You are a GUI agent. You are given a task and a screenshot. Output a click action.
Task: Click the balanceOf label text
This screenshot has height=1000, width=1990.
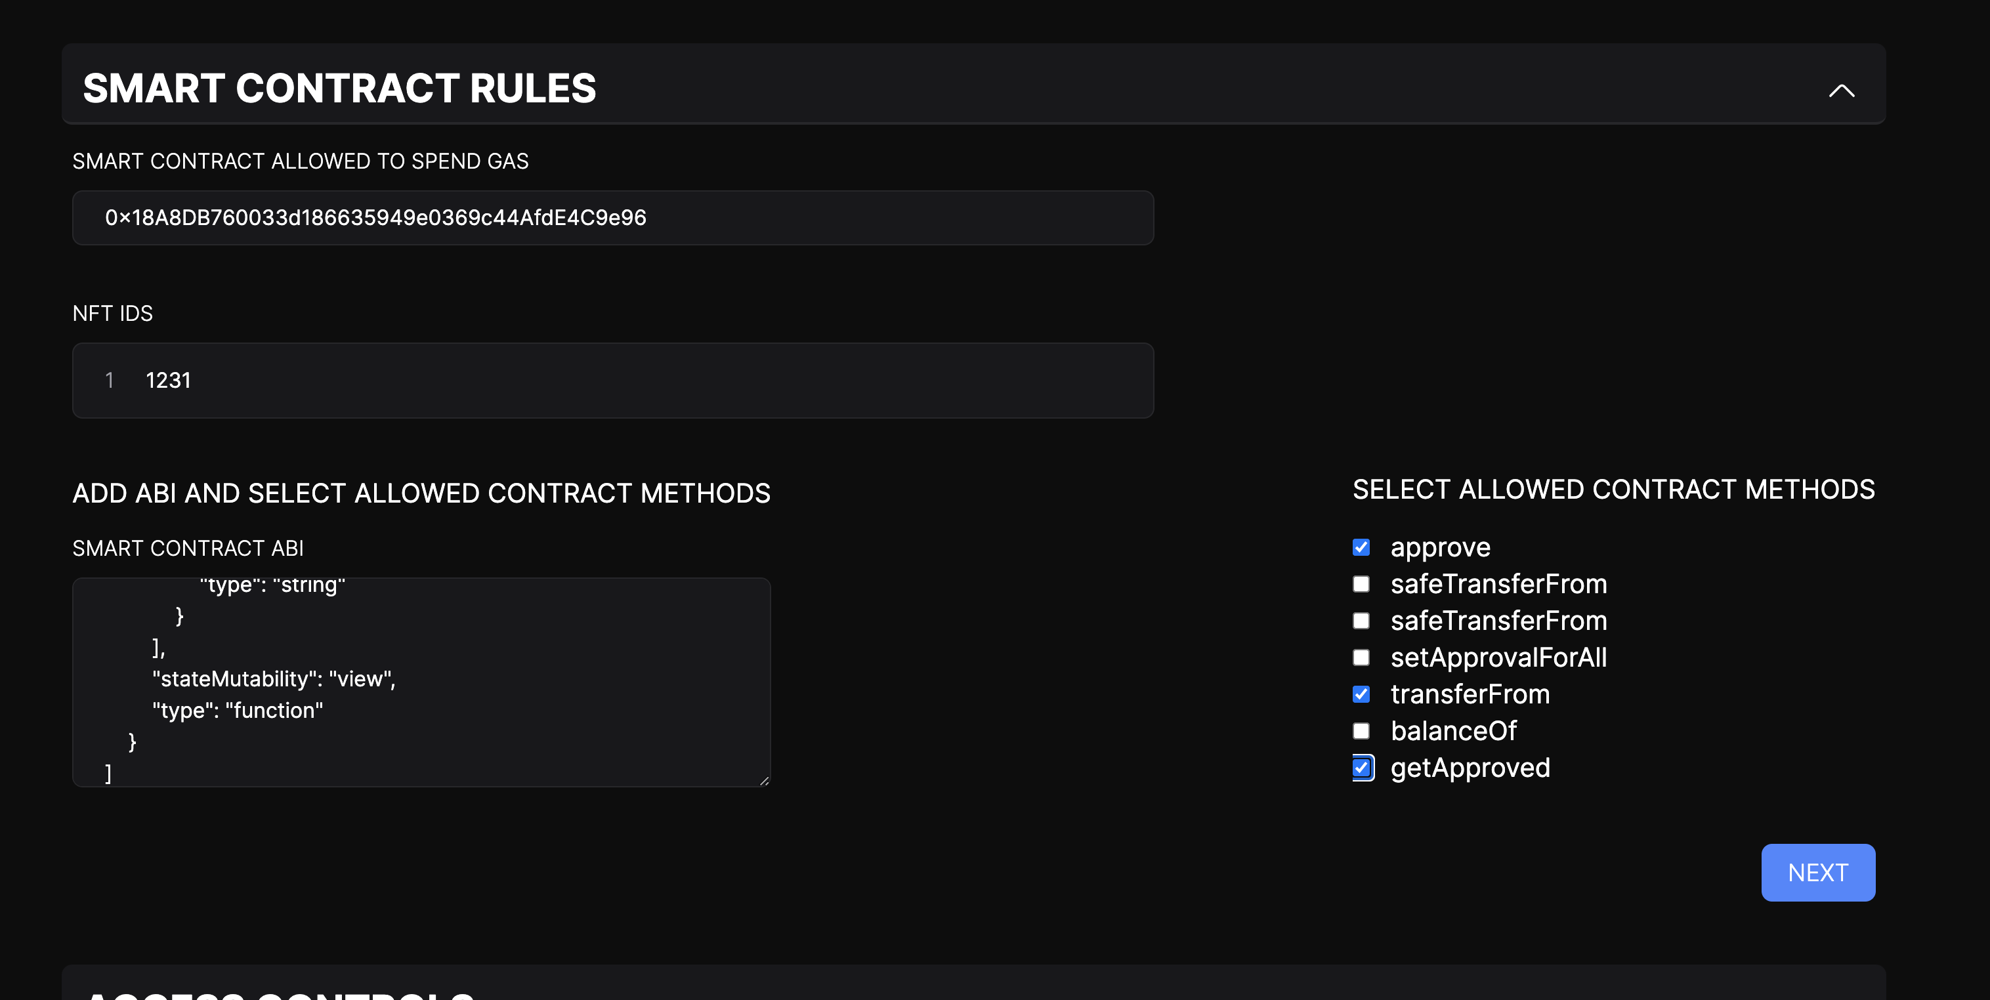coord(1453,730)
